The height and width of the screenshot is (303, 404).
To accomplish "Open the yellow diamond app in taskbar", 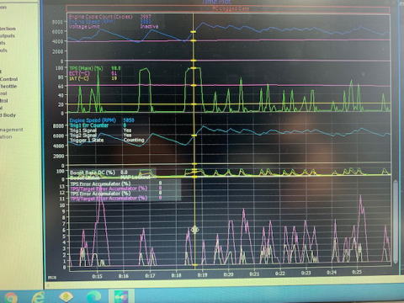I will (66, 296).
